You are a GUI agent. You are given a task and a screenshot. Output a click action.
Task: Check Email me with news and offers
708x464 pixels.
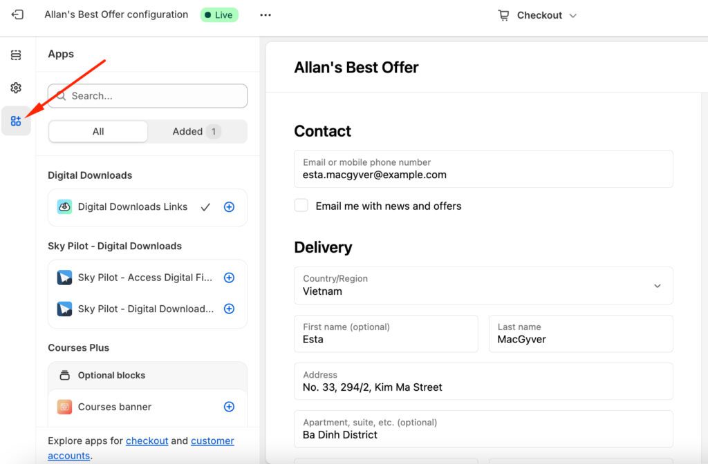tap(301, 206)
